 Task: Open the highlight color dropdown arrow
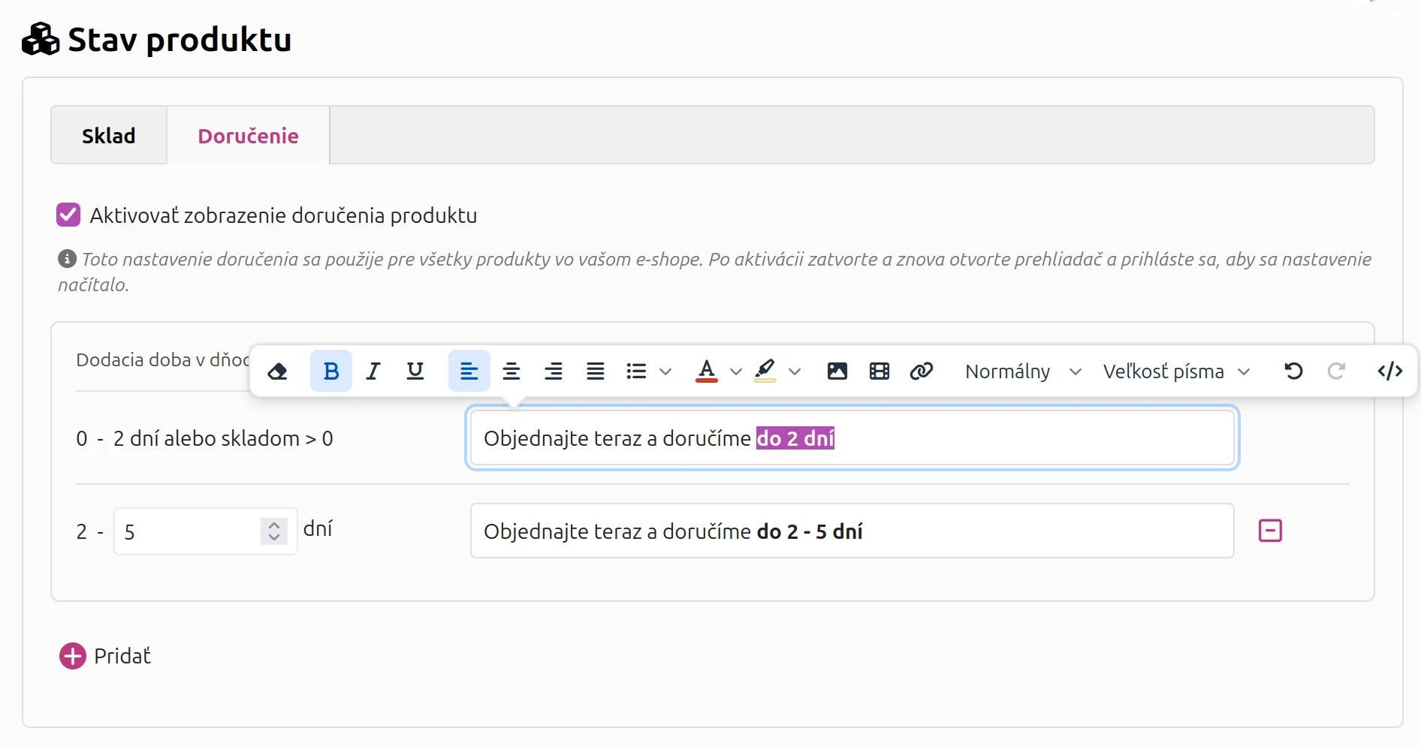pyautogui.click(x=795, y=371)
